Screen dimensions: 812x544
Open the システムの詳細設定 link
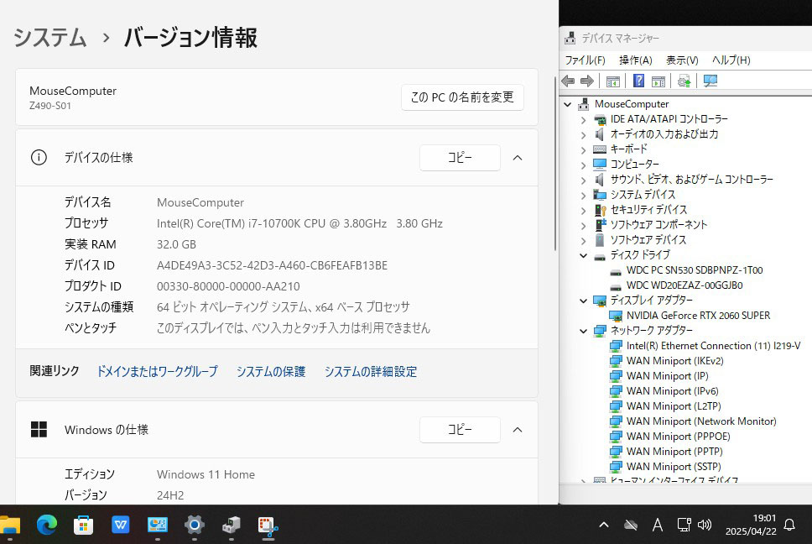click(371, 371)
